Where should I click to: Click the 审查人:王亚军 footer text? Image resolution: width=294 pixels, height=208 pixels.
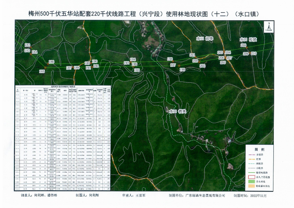[134, 195]
